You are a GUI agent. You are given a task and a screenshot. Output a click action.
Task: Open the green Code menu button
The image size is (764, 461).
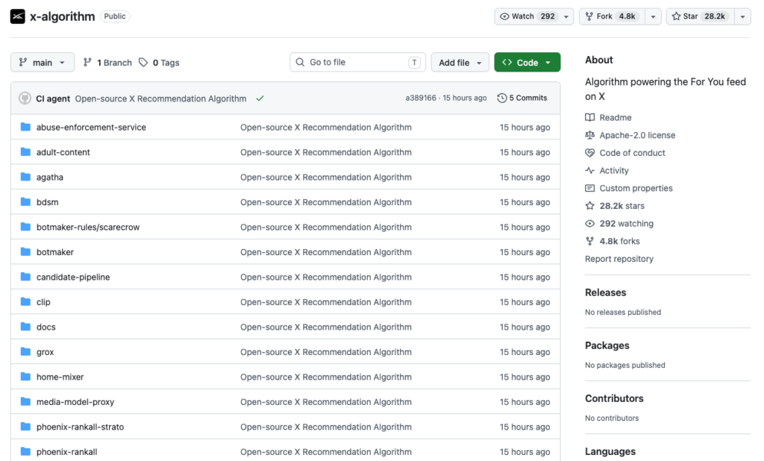click(527, 63)
